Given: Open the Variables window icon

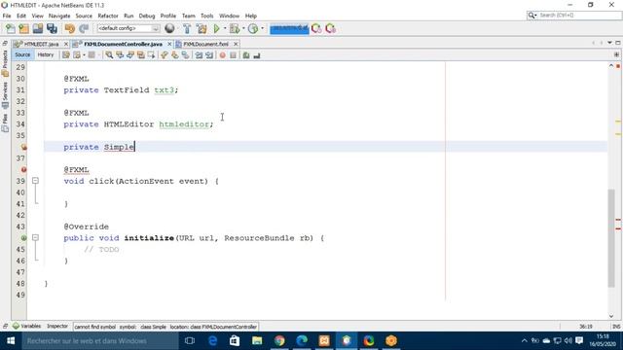Looking at the screenshot, I should [x=16, y=327].
